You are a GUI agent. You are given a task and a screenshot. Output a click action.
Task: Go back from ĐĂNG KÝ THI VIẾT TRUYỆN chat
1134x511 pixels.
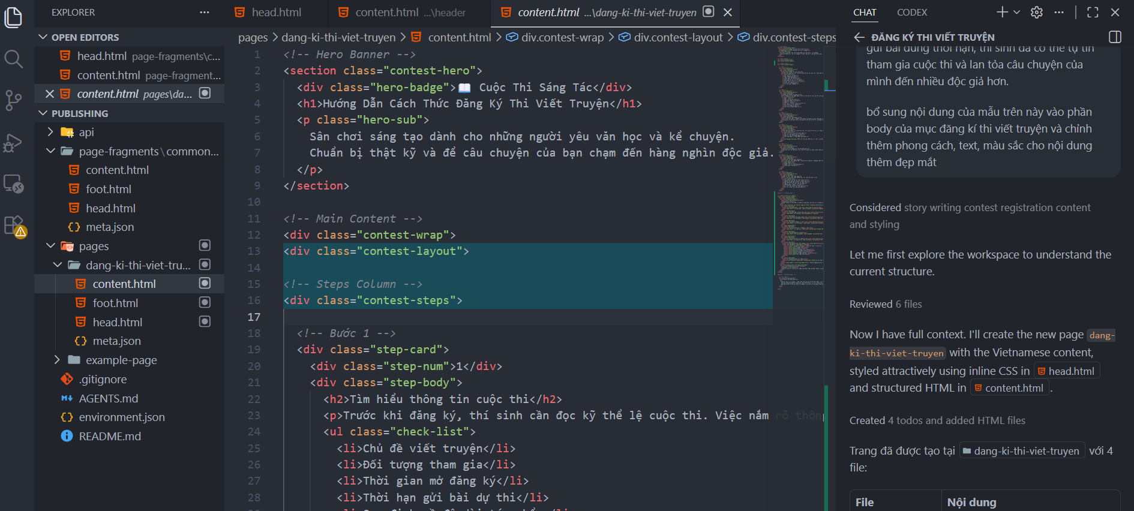point(859,37)
